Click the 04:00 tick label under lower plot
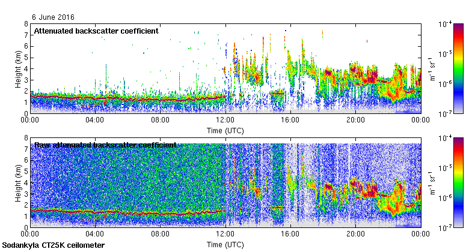Image resolution: width=469 pixels, height=252 pixels. point(95,234)
